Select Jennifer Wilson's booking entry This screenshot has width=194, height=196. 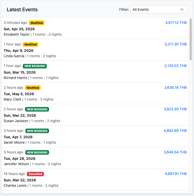tap(19, 159)
